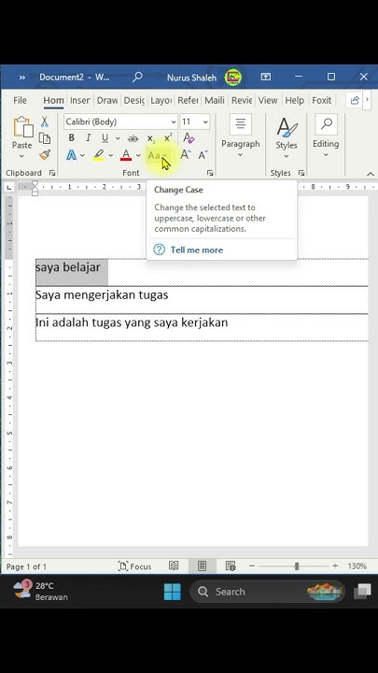
Task: Open Ribbon Display Options icon
Action: click(x=266, y=77)
